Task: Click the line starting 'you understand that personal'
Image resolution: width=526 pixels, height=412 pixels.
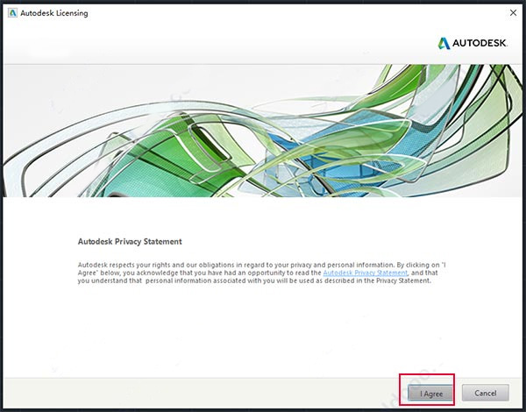Action: tap(254, 281)
